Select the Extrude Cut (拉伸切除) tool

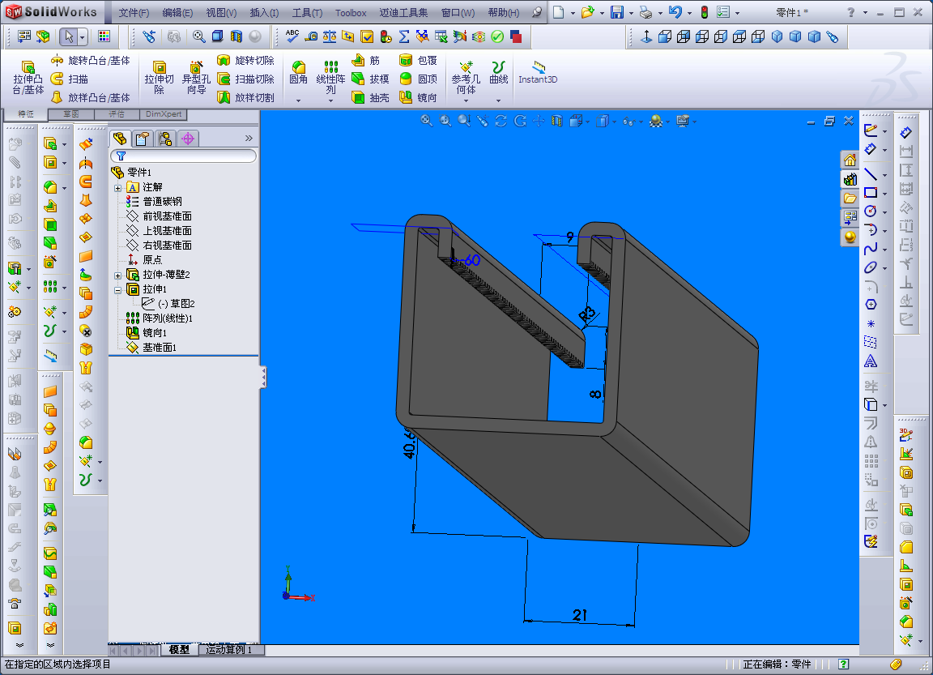click(159, 77)
